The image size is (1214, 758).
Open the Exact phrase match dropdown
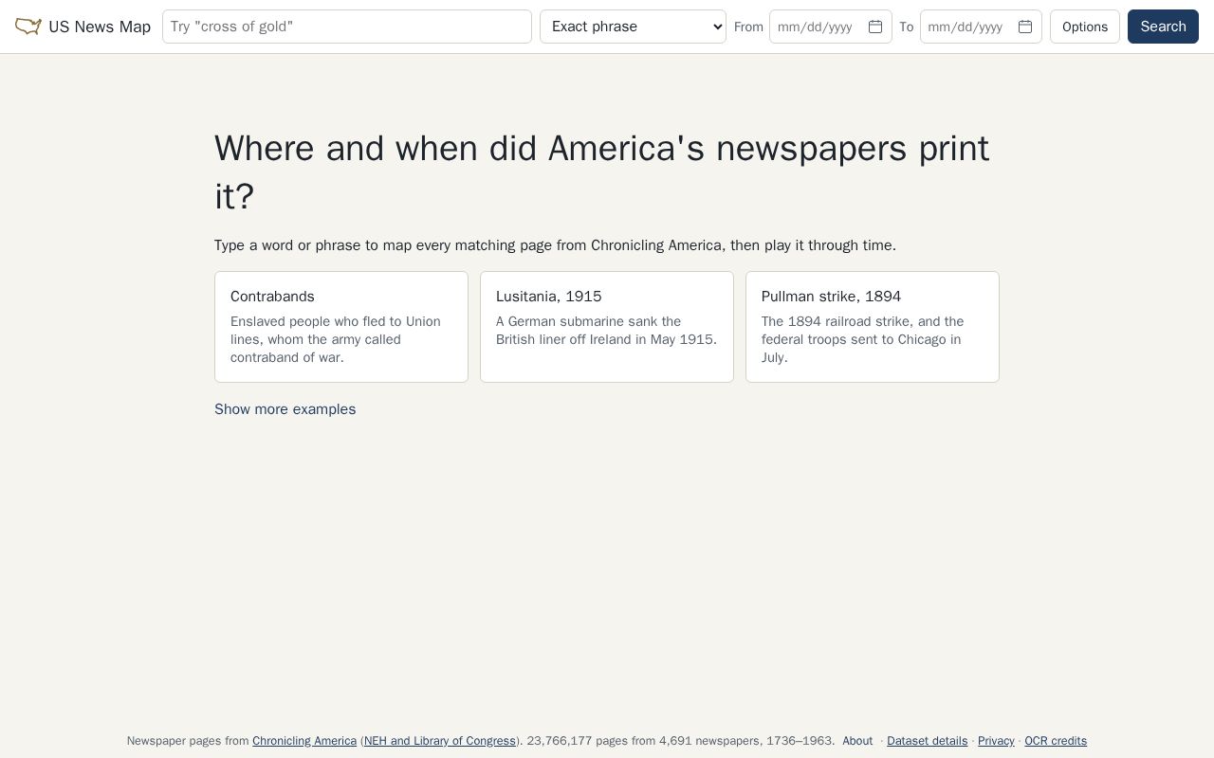click(633, 27)
